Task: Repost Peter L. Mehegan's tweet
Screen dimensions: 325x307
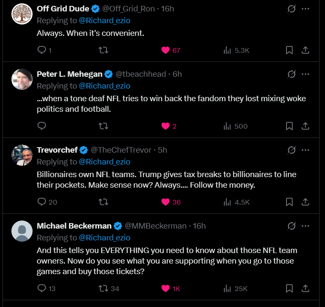Action: [x=103, y=126]
